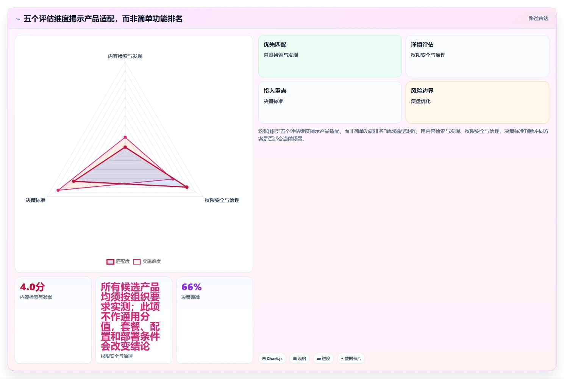The width and height of the screenshot is (564, 379).
Task: Click the 路径雷达 label in the header
Action: tap(538, 18)
